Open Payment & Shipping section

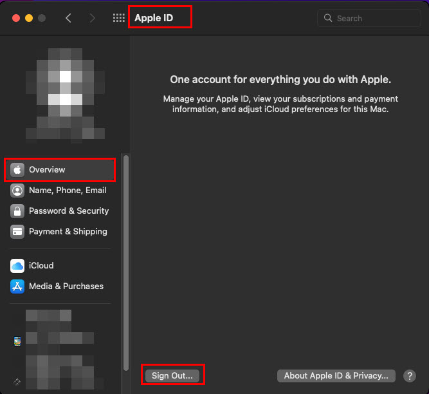click(x=60, y=232)
